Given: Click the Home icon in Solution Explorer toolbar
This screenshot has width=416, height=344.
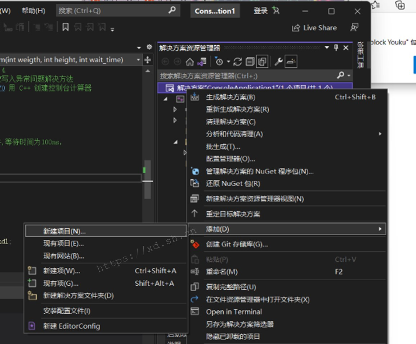Looking at the screenshot, I should 190,62.
